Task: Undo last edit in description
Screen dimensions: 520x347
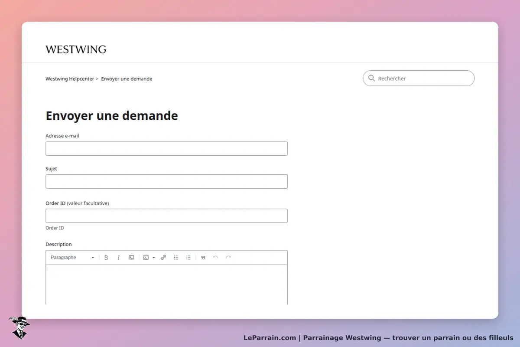Action: [x=215, y=258]
